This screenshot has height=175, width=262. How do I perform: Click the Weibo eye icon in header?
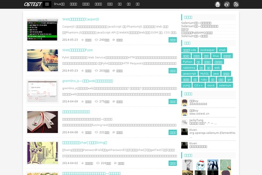click(227, 4)
